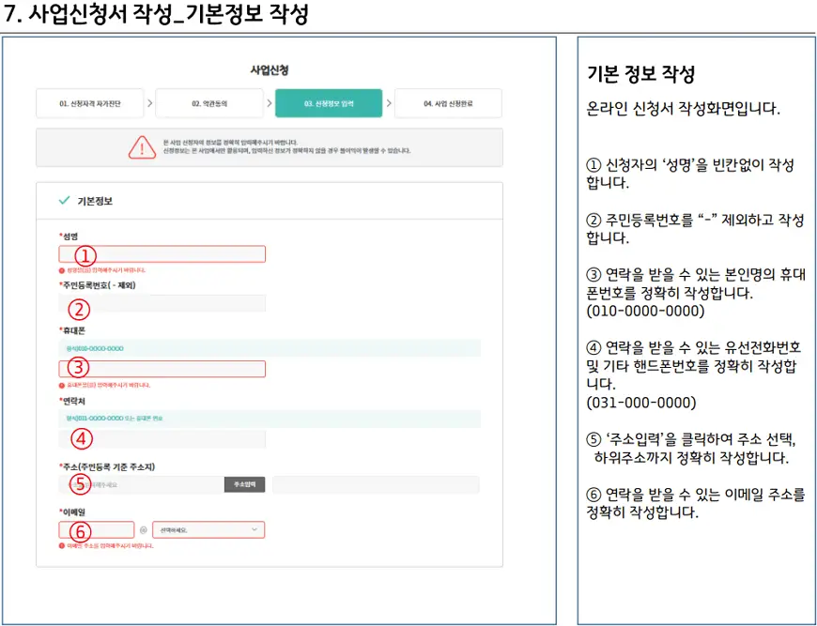
Task: Click the green checkmark beside 기본정보
Action: pos(64,201)
